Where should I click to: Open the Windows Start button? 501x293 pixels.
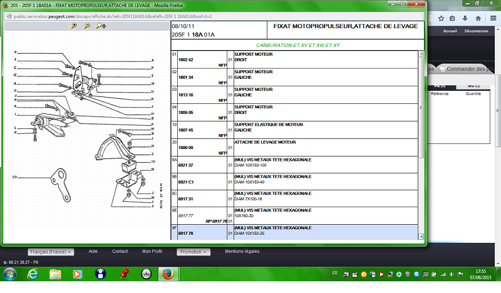point(9,274)
